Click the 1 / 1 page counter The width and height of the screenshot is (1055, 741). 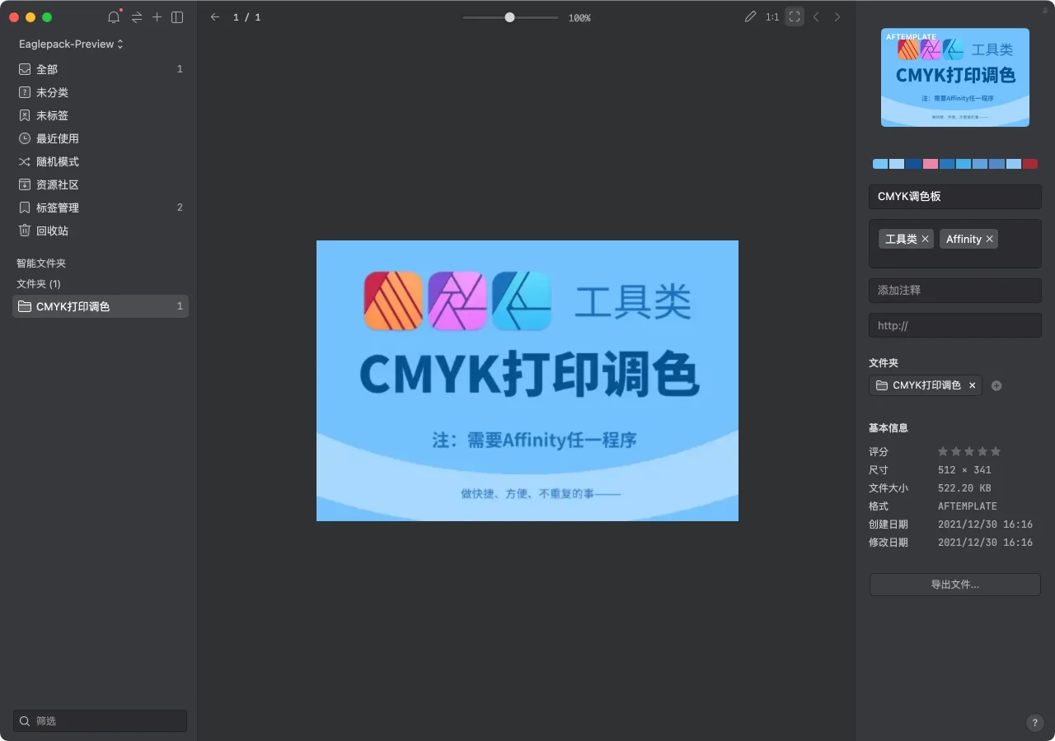point(247,17)
